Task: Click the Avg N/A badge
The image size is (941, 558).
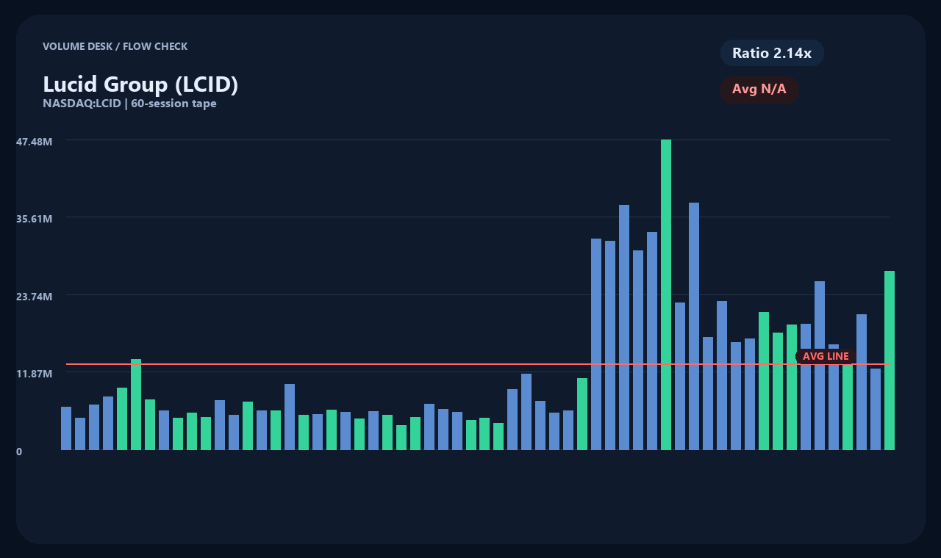Action: click(x=759, y=90)
